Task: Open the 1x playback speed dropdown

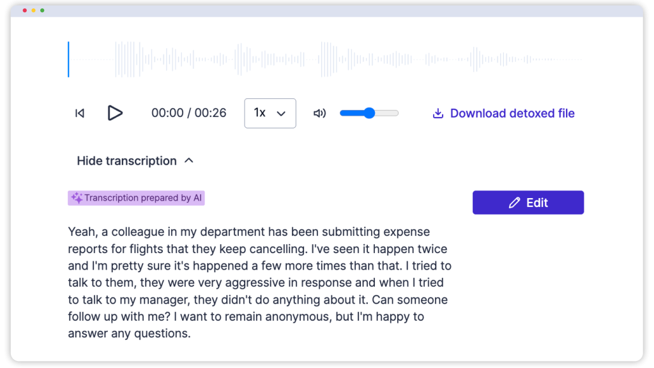Action: click(270, 113)
